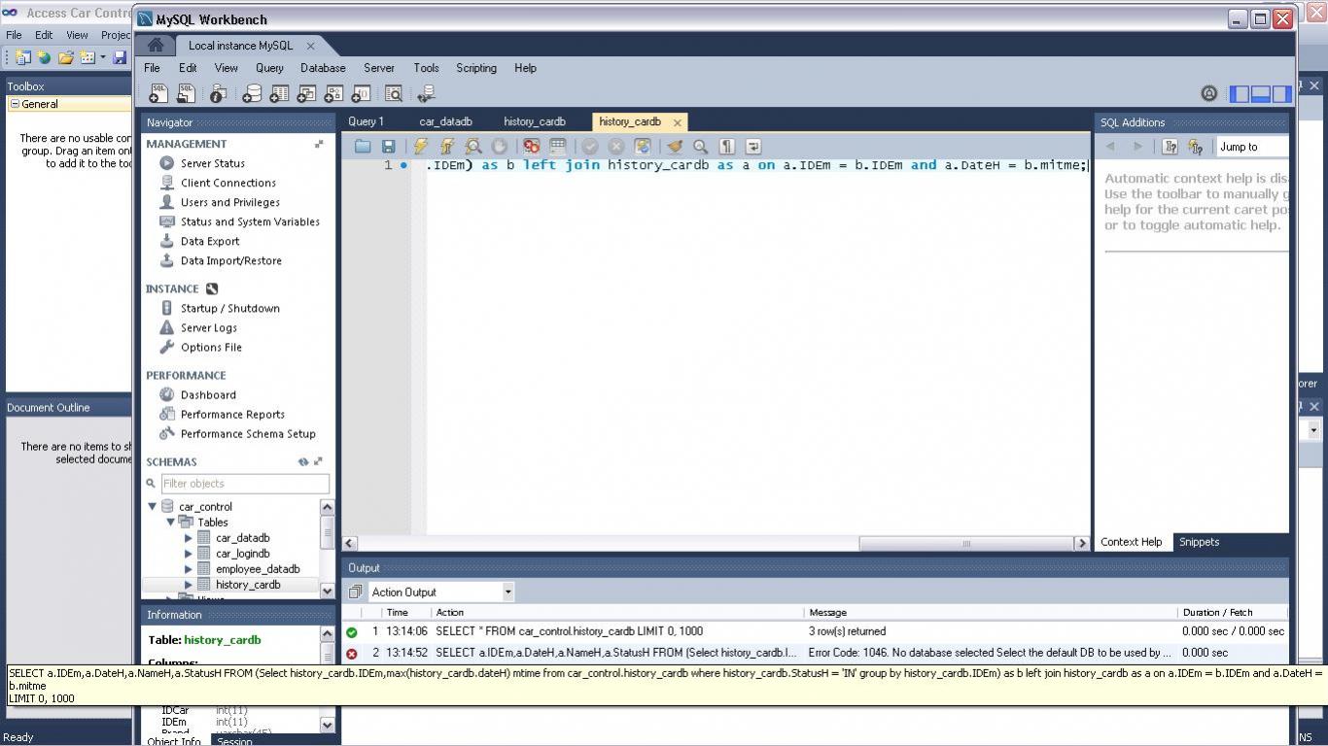Toggle the right sidebar panel visibility
Image resolution: width=1328 pixels, height=746 pixels.
pyautogui.click(x=1282, y=94)
